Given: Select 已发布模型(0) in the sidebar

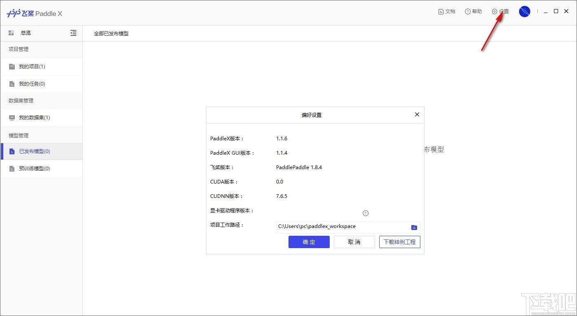Looking at the screenshot, I should (x=41, y=151).
